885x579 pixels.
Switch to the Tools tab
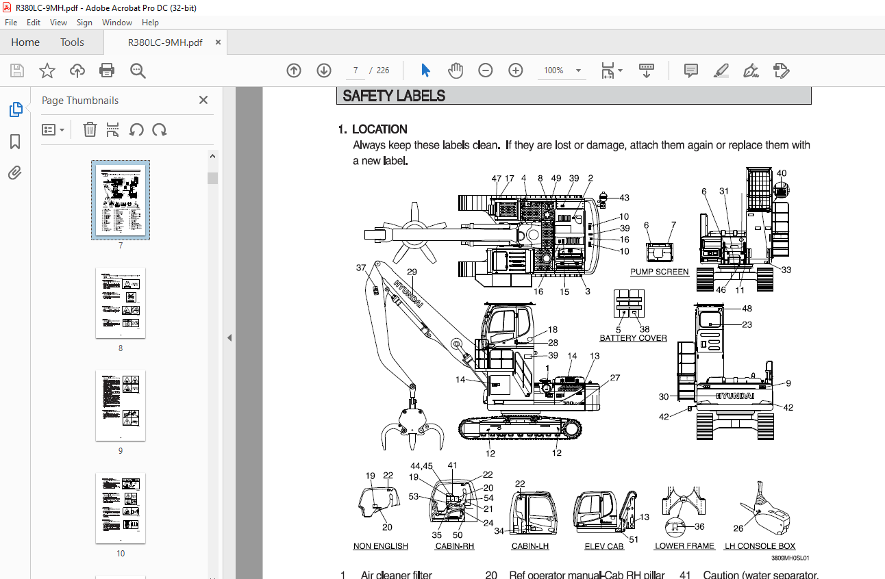tap(72, 42)
